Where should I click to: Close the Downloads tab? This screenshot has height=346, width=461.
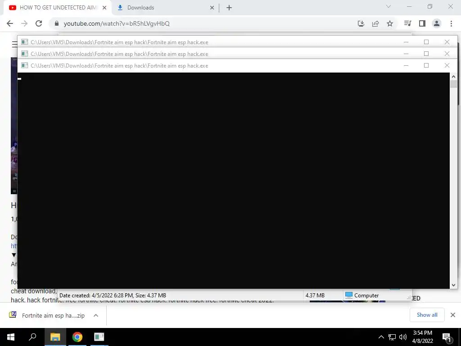click(x=212, y=8)
